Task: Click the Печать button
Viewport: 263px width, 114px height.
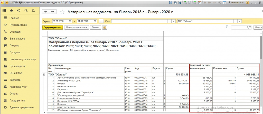Action: click(x=95, y=28)
